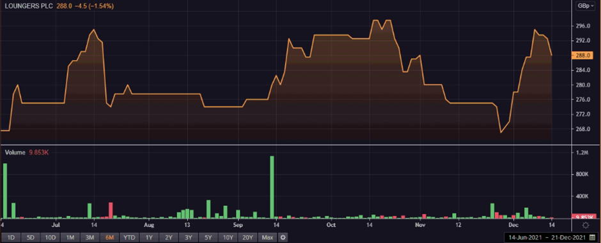601x243 pixels.
Task: Choose the active 6M range
Action: click(x=109, y=238)
